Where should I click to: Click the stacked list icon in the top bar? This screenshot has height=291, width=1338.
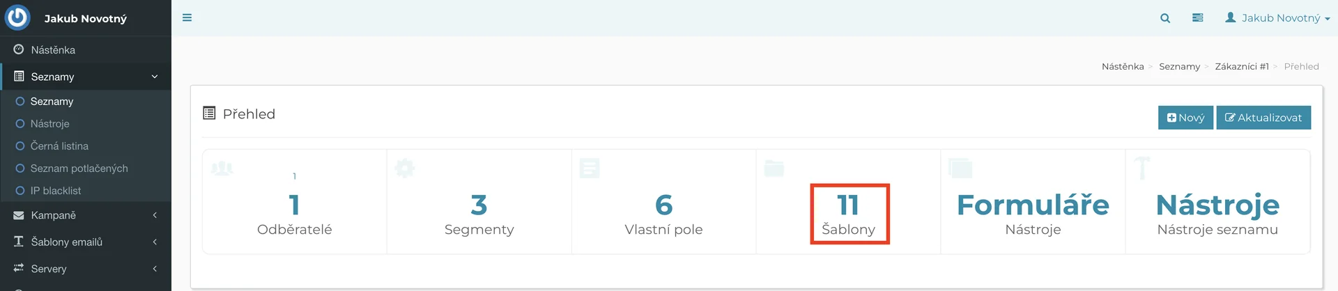point(1198,18)
